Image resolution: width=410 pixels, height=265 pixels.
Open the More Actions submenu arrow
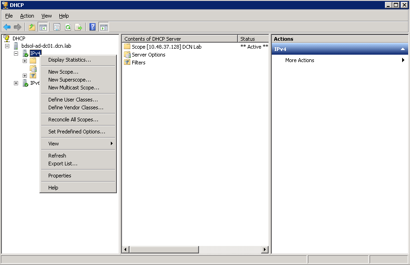pyautogui.click(x=403, y=60)
